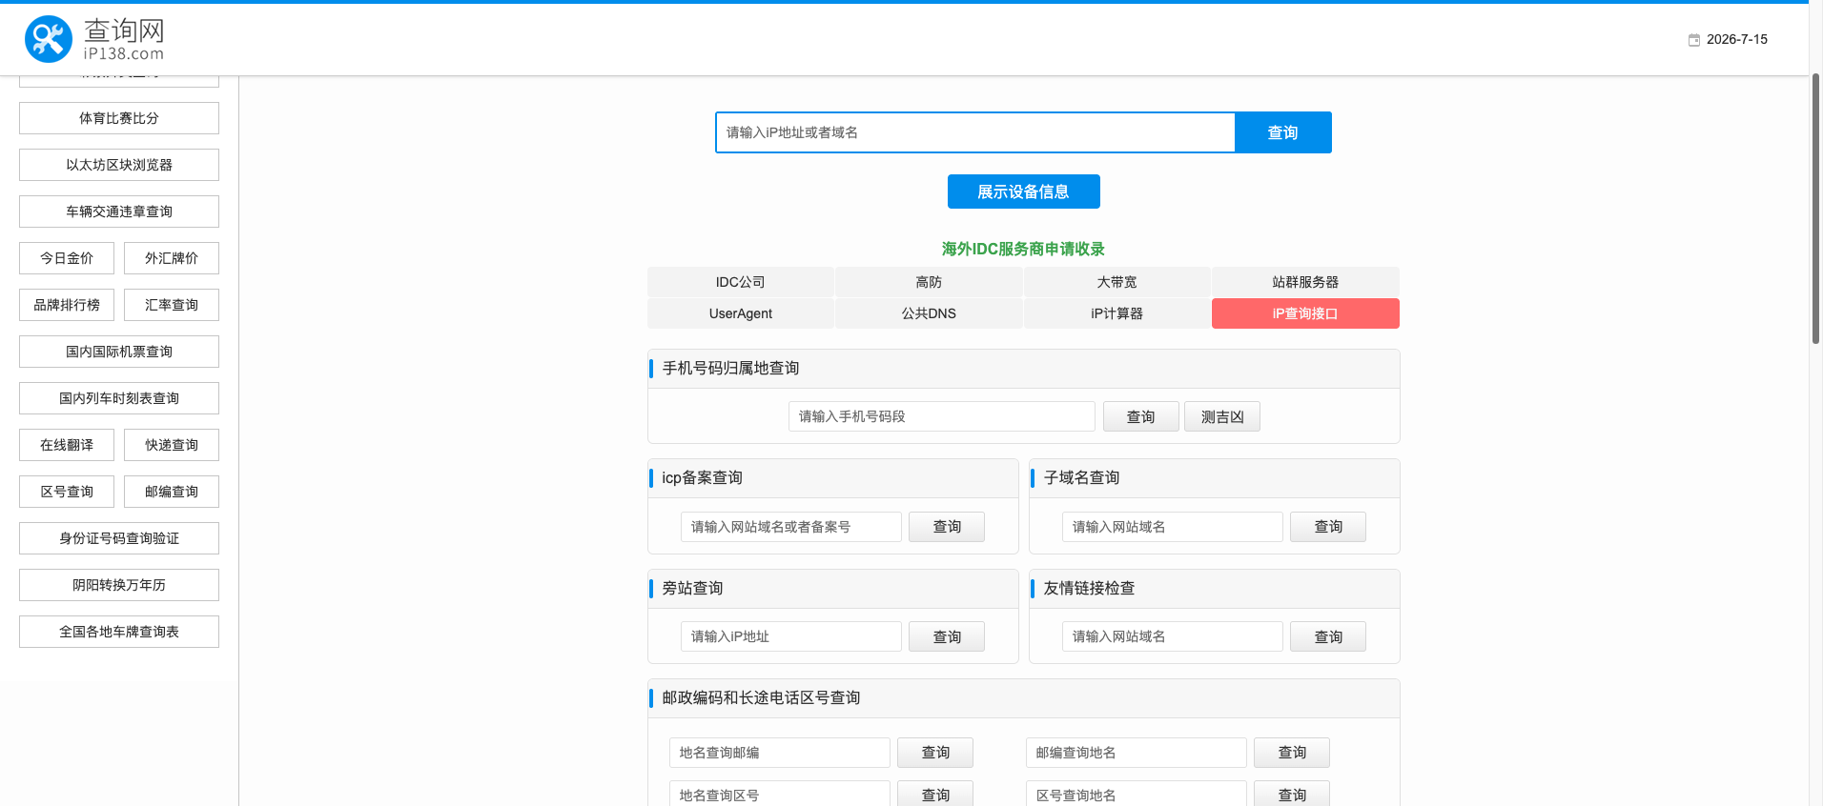Viewport: 1823px width, 806px height.
Task: Click 查询 in the 旁站查询 section
Action: tap(947, 636)
